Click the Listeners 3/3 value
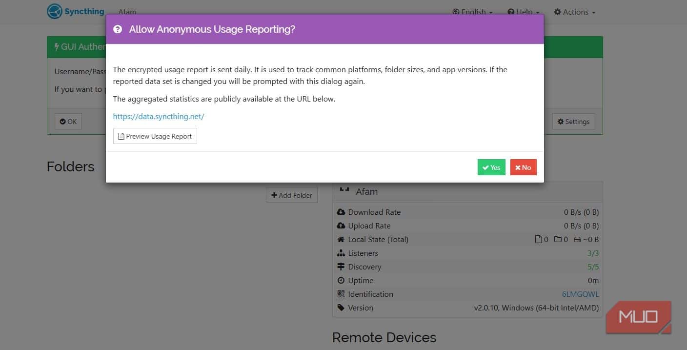 point(593,253)
